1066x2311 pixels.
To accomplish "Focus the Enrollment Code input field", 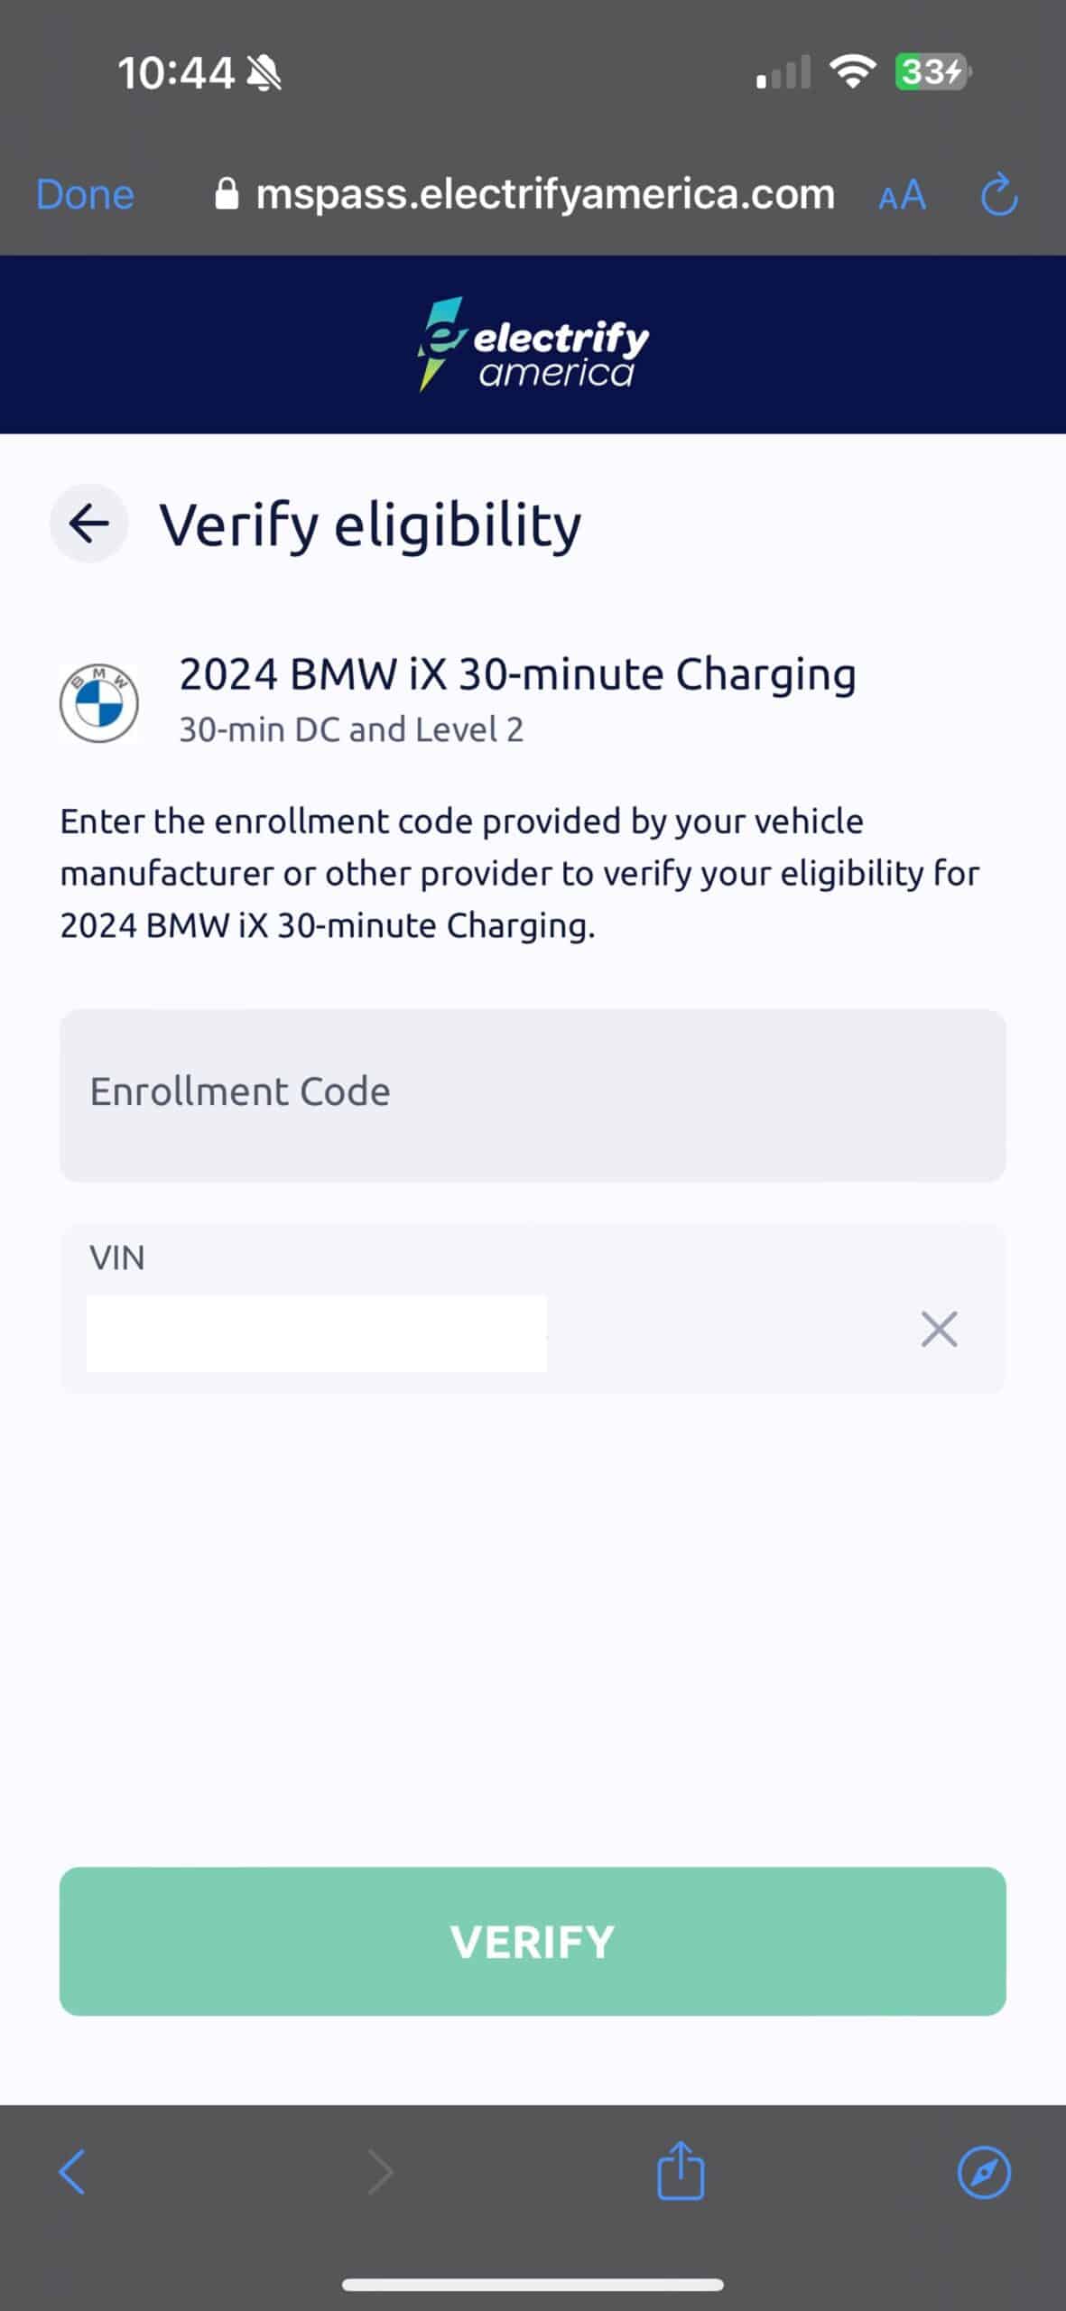I will pos(533,1094).
